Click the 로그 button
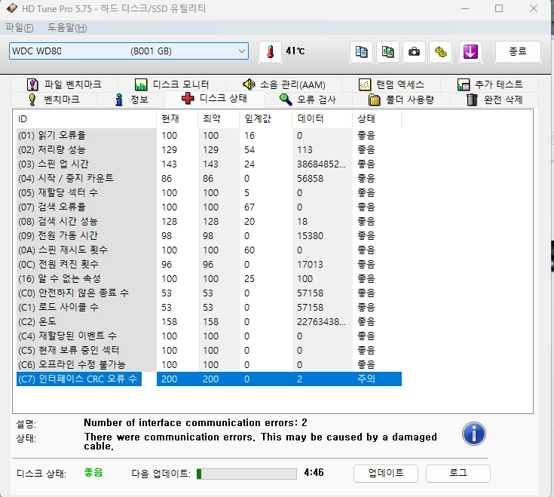The height and width of the screenshot is (497, 554). tap(458, 473)
